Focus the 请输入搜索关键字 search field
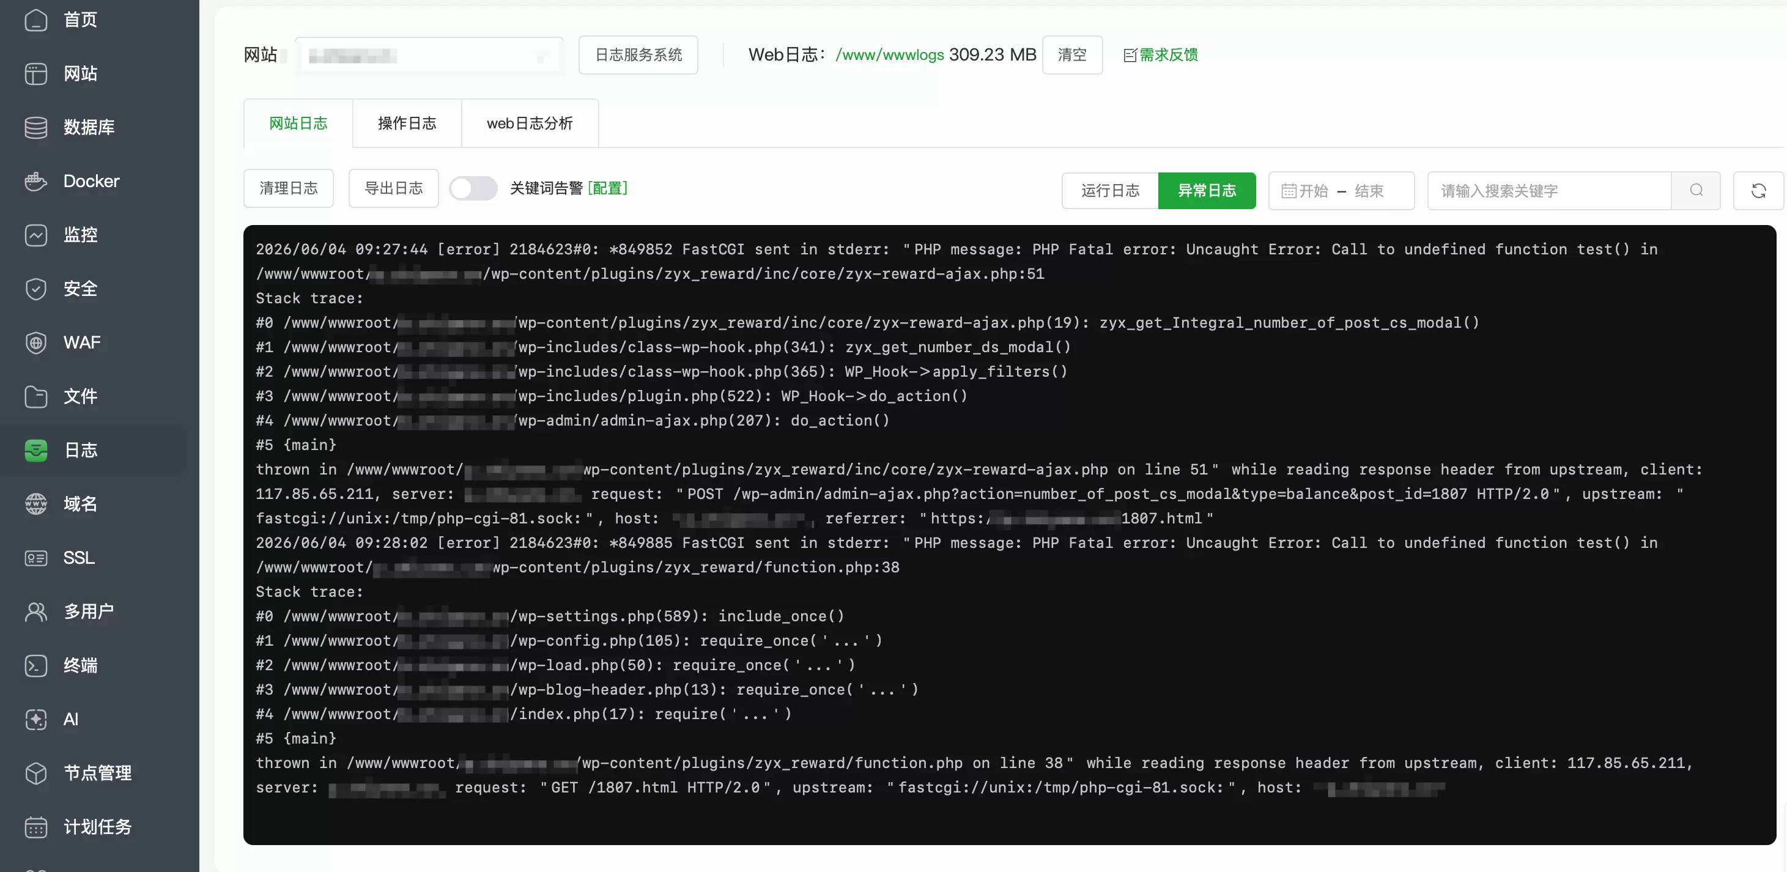This screenshot has width=1787, height=872. pos(1549,191)
